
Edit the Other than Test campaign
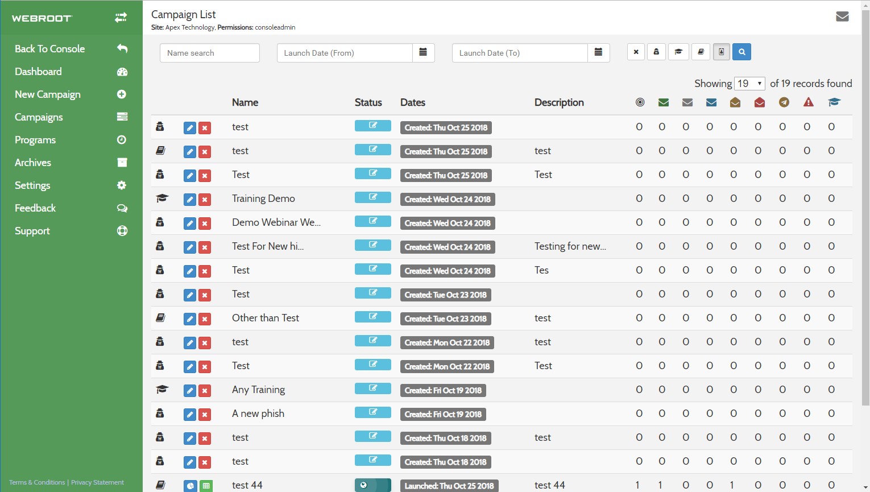tap(190, 319)
